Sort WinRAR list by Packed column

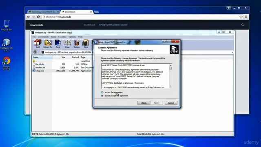click(73, 57)
